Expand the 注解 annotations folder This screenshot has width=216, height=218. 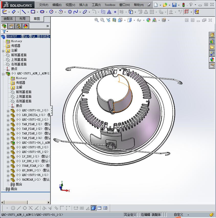tap(3, 51)
